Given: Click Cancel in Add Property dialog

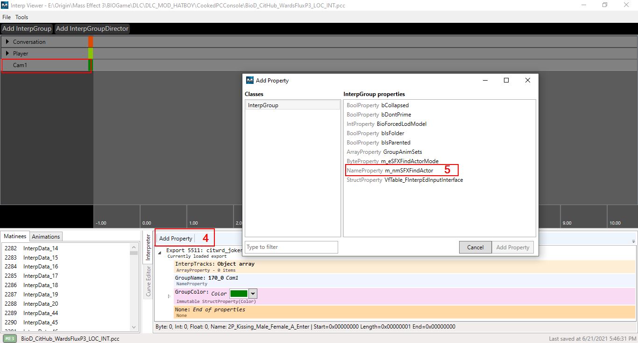Looking at the screenshot, I should 475,247.
